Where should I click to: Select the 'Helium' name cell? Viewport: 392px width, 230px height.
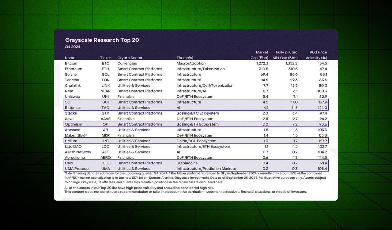71,141
